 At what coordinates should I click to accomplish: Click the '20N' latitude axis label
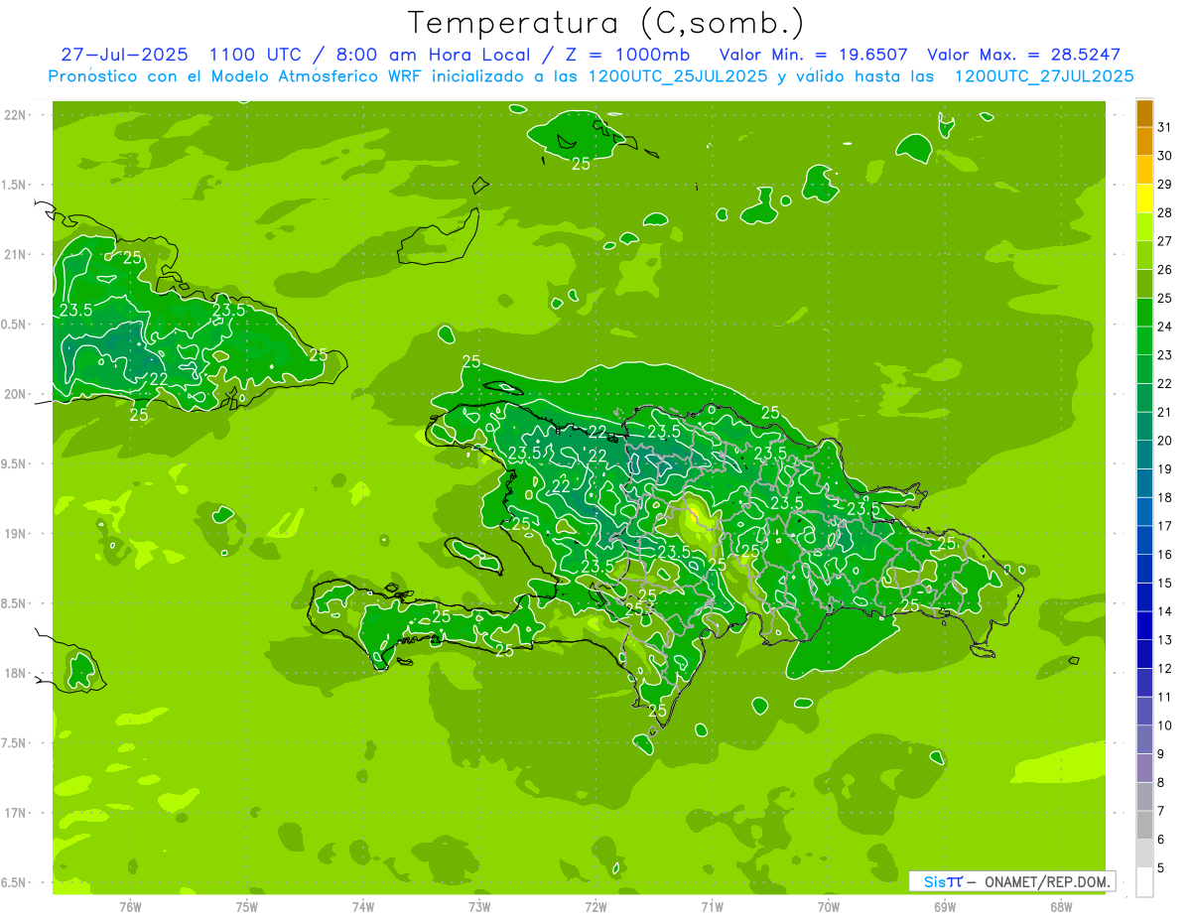[x=17, y=394]
